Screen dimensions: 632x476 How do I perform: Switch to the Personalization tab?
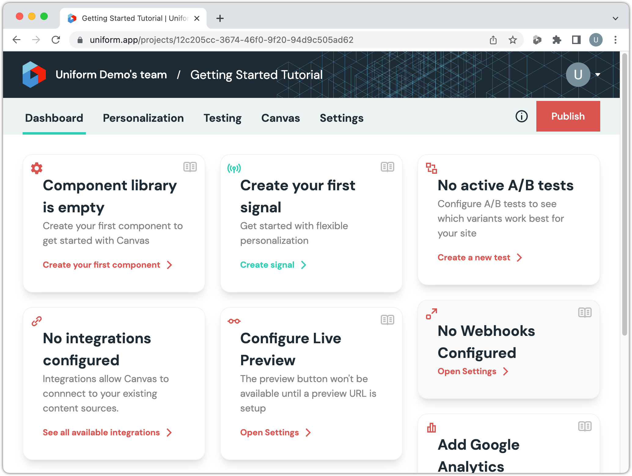[x=143, y=118]
